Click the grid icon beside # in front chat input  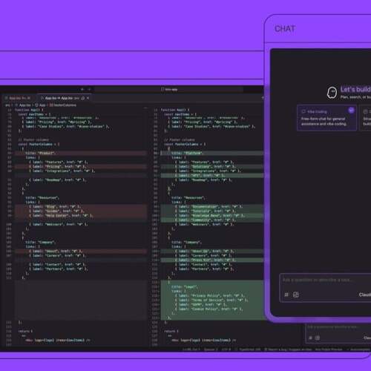(296, 295)
